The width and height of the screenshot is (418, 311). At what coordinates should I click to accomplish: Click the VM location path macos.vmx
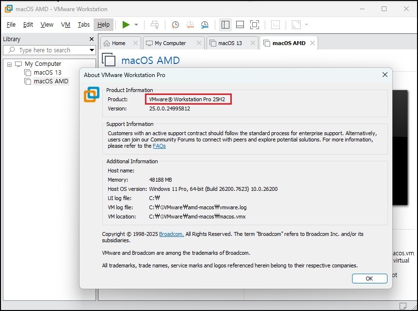click(x=197, y=217)
